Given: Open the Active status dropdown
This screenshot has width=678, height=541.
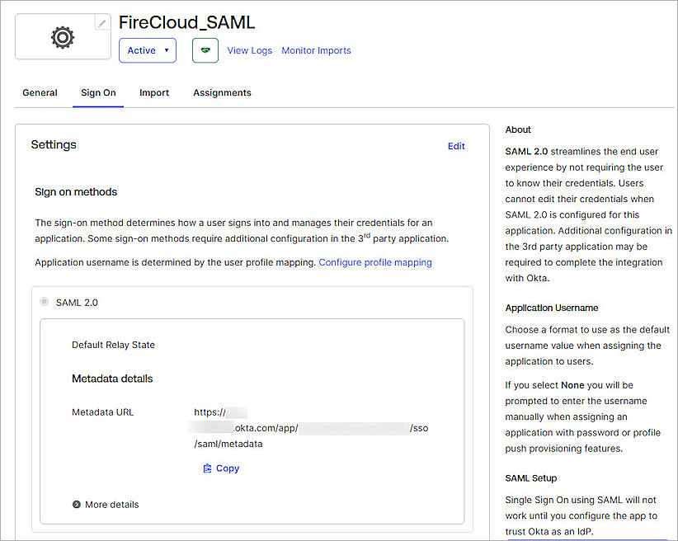Looking at the screenshot, I should (147, 50).
